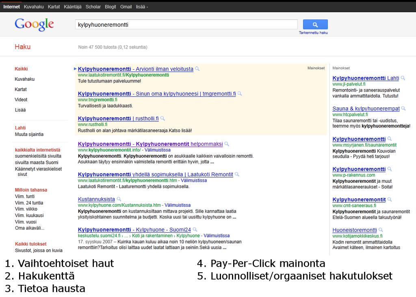Click the result count Noin 47 500 tulosta
Screen dimensions: 416x297
113,47
